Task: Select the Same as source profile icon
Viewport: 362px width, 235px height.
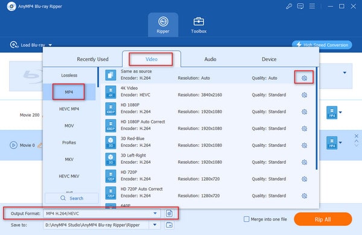Action: pos(110,75)
